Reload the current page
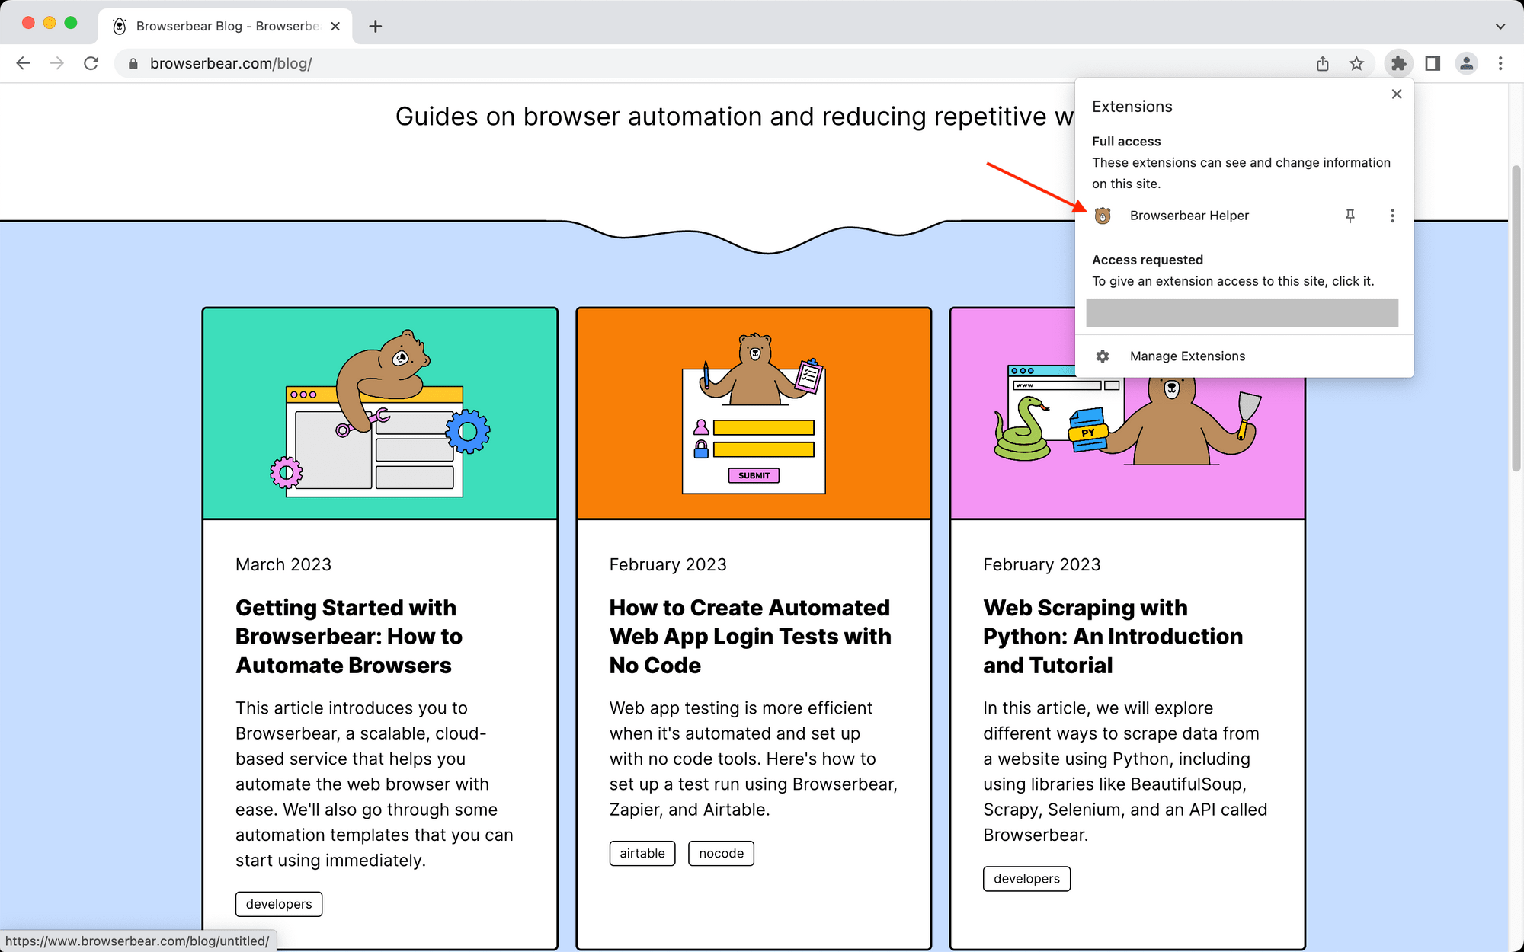Viewport: 1524px width, 952px height. pyautogui.click(x=91, y=63)
